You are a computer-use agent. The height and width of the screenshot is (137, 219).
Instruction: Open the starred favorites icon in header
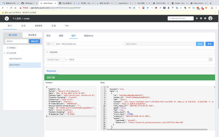point(197,18)
